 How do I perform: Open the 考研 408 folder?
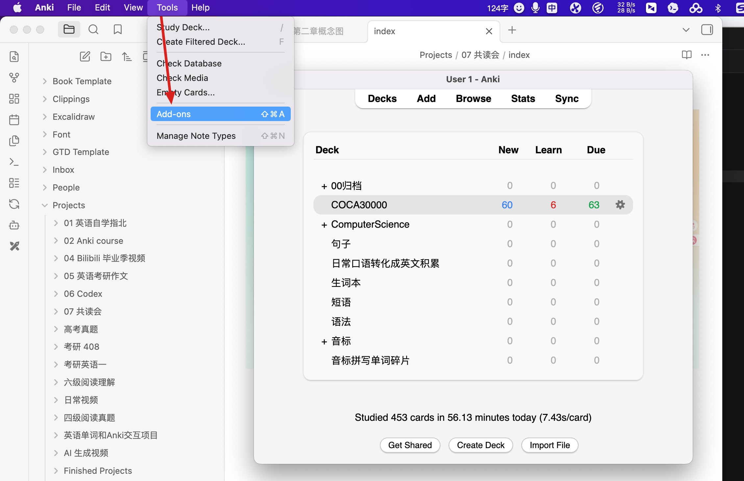82,347
